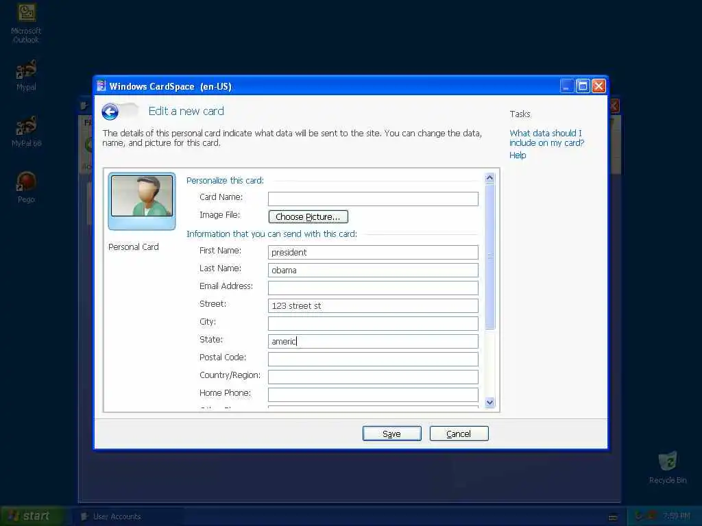Save the new card
The image size is (702, 526).
pos(391,434)
